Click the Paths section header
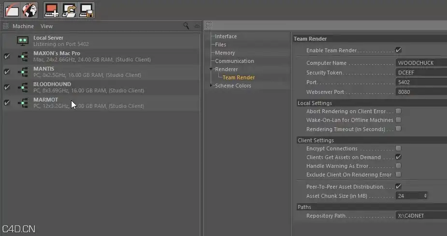 click(372, 207)
